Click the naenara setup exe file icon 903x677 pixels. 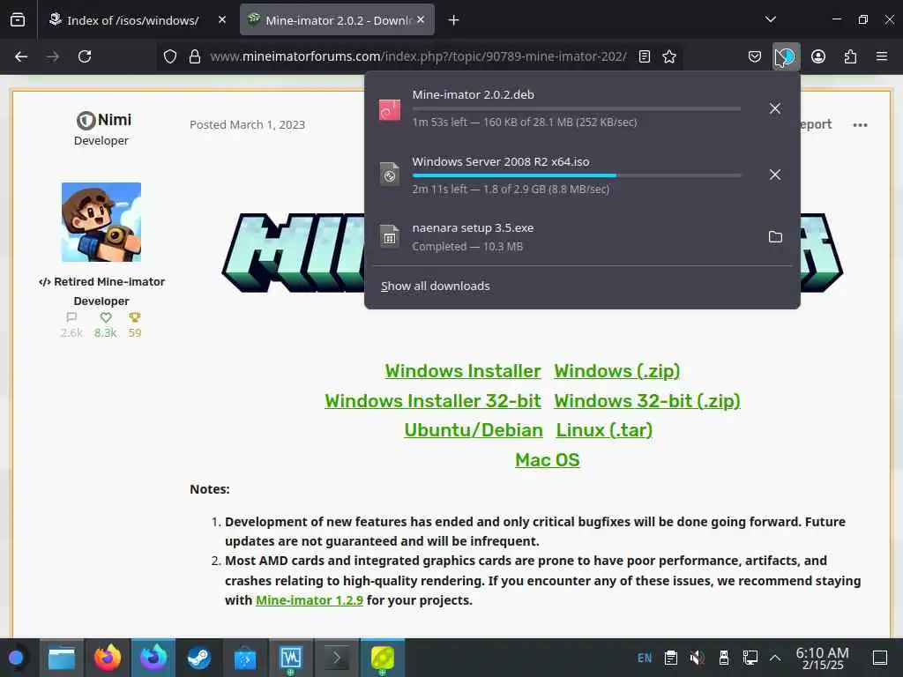pos(389,236)
